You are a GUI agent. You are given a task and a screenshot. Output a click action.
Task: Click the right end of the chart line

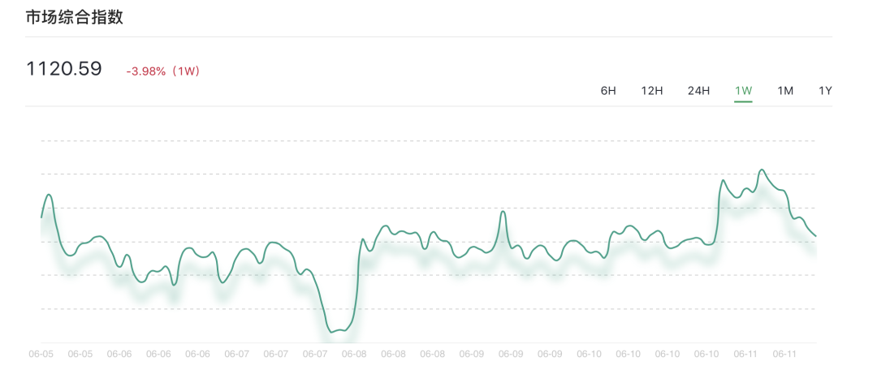[x=815, y=236]
